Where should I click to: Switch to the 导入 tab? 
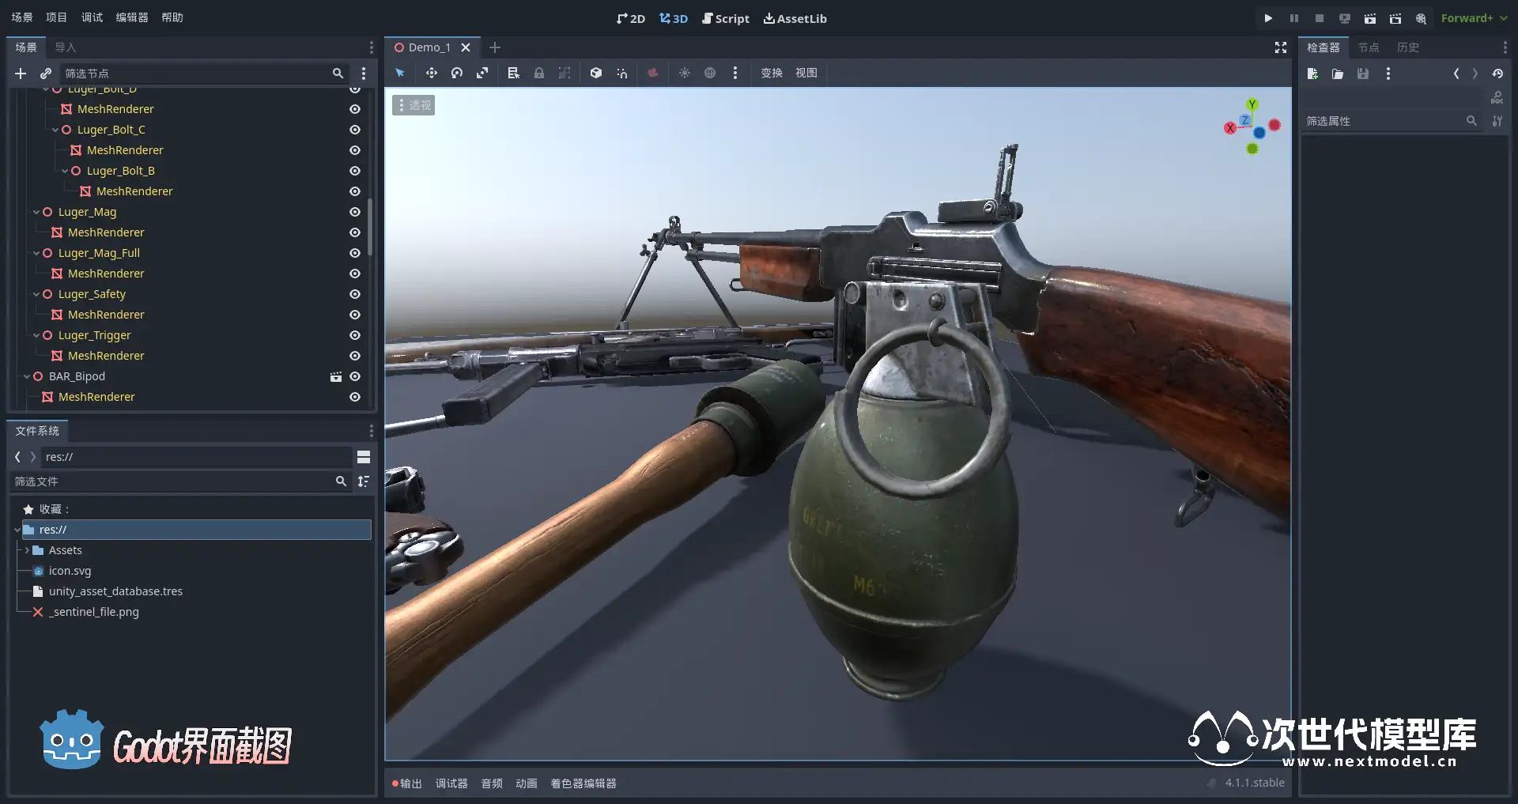point(65,47)
